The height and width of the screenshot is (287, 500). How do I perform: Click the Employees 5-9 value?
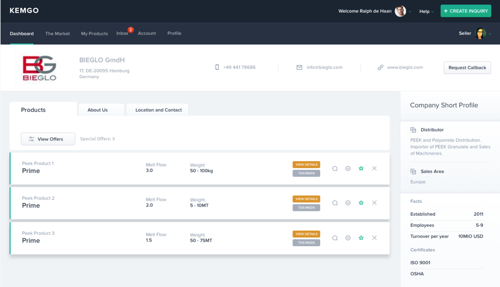[x=480, y=225]
